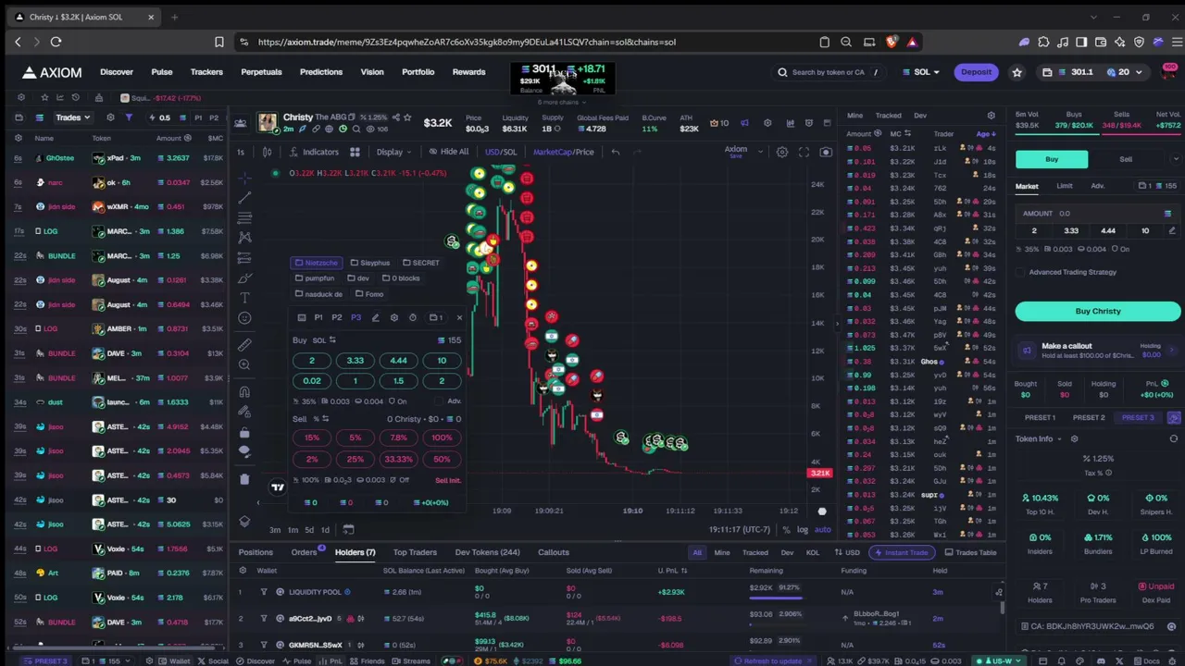
Task: Undo the last chart action
Action: pyautogui.click(x=615, y=152)
